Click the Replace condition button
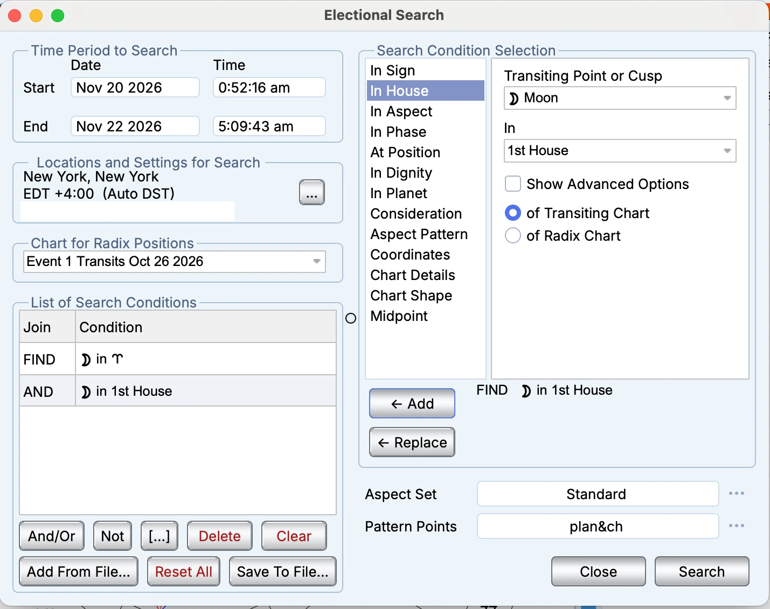770x609 pixels. [x=412, y=442]
